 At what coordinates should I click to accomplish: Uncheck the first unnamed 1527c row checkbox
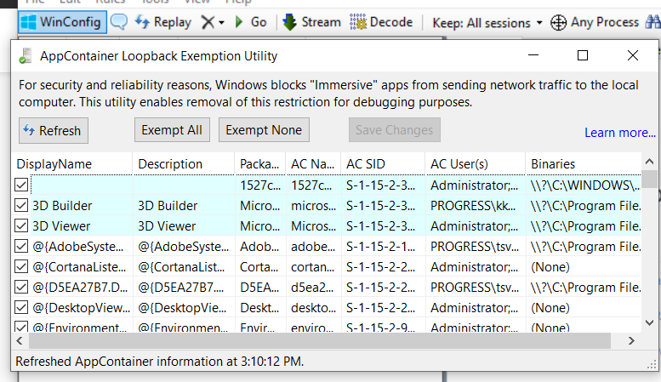[21, 185]
